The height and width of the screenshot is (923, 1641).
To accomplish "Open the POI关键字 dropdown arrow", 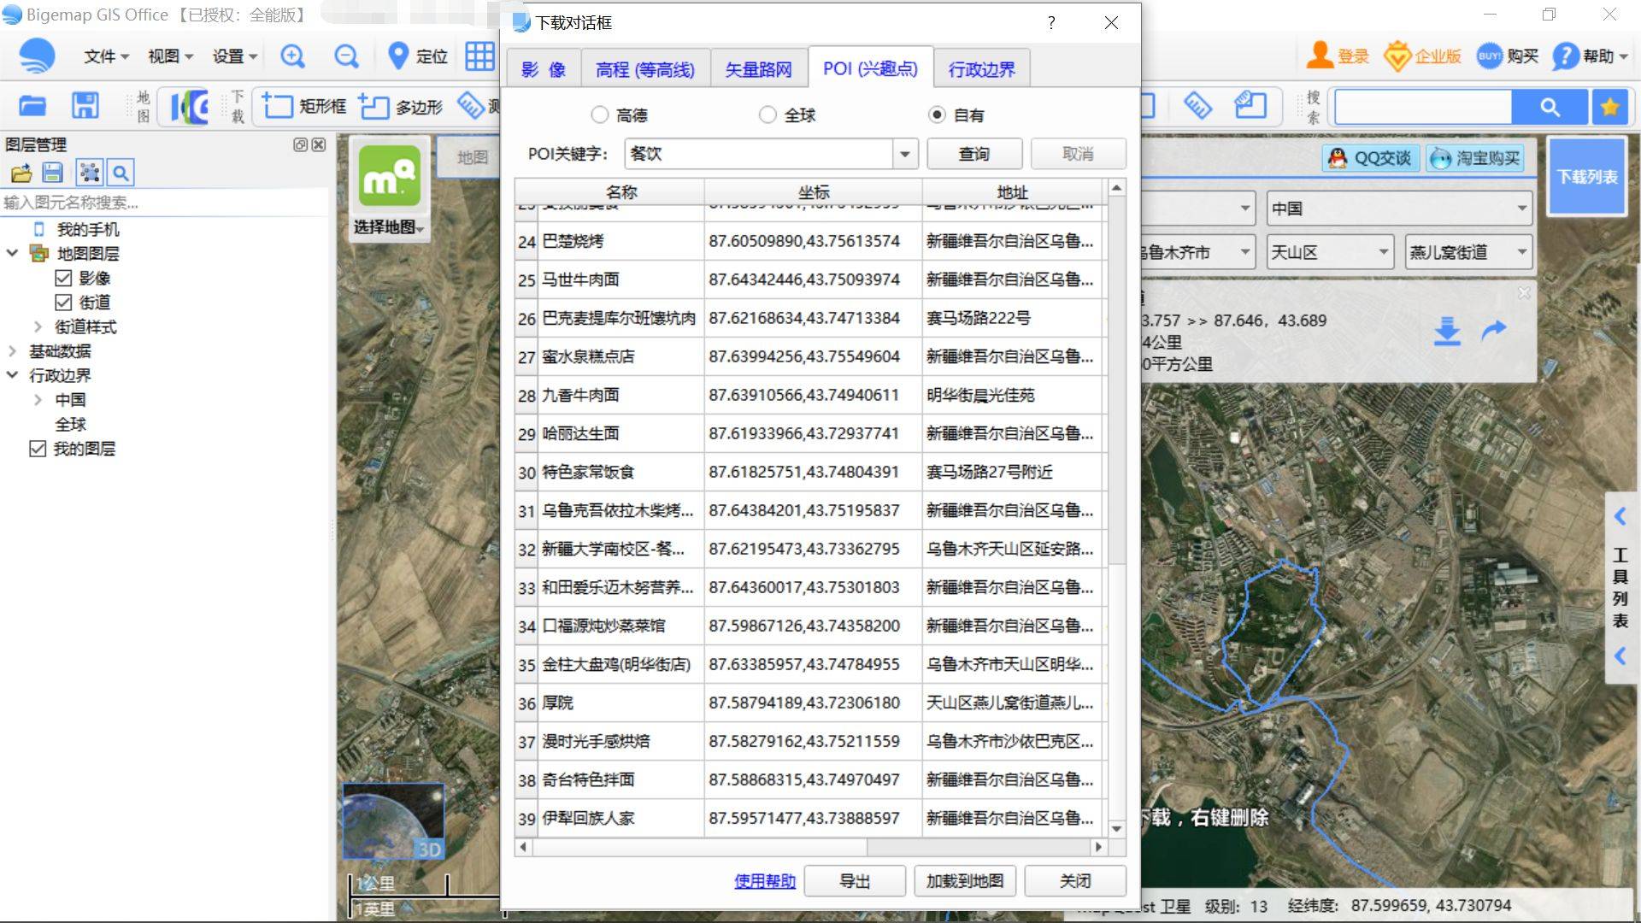I will tap(904, 154).
